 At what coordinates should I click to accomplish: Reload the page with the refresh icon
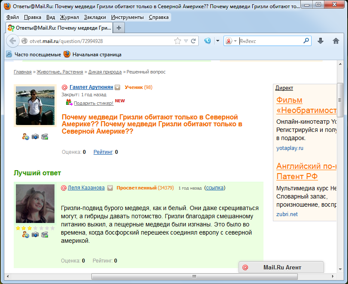click(194, 41)
